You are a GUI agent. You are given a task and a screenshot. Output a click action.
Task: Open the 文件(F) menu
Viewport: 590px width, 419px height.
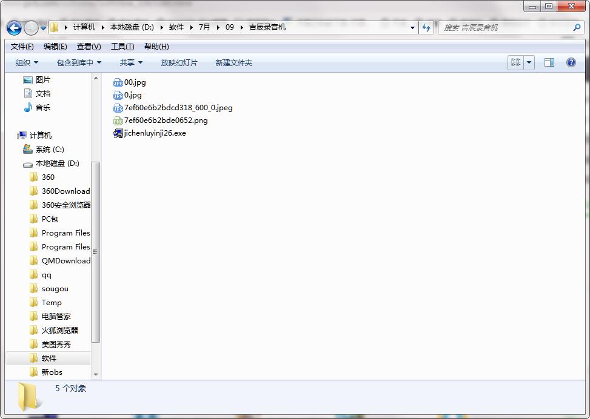click(22, 47)
